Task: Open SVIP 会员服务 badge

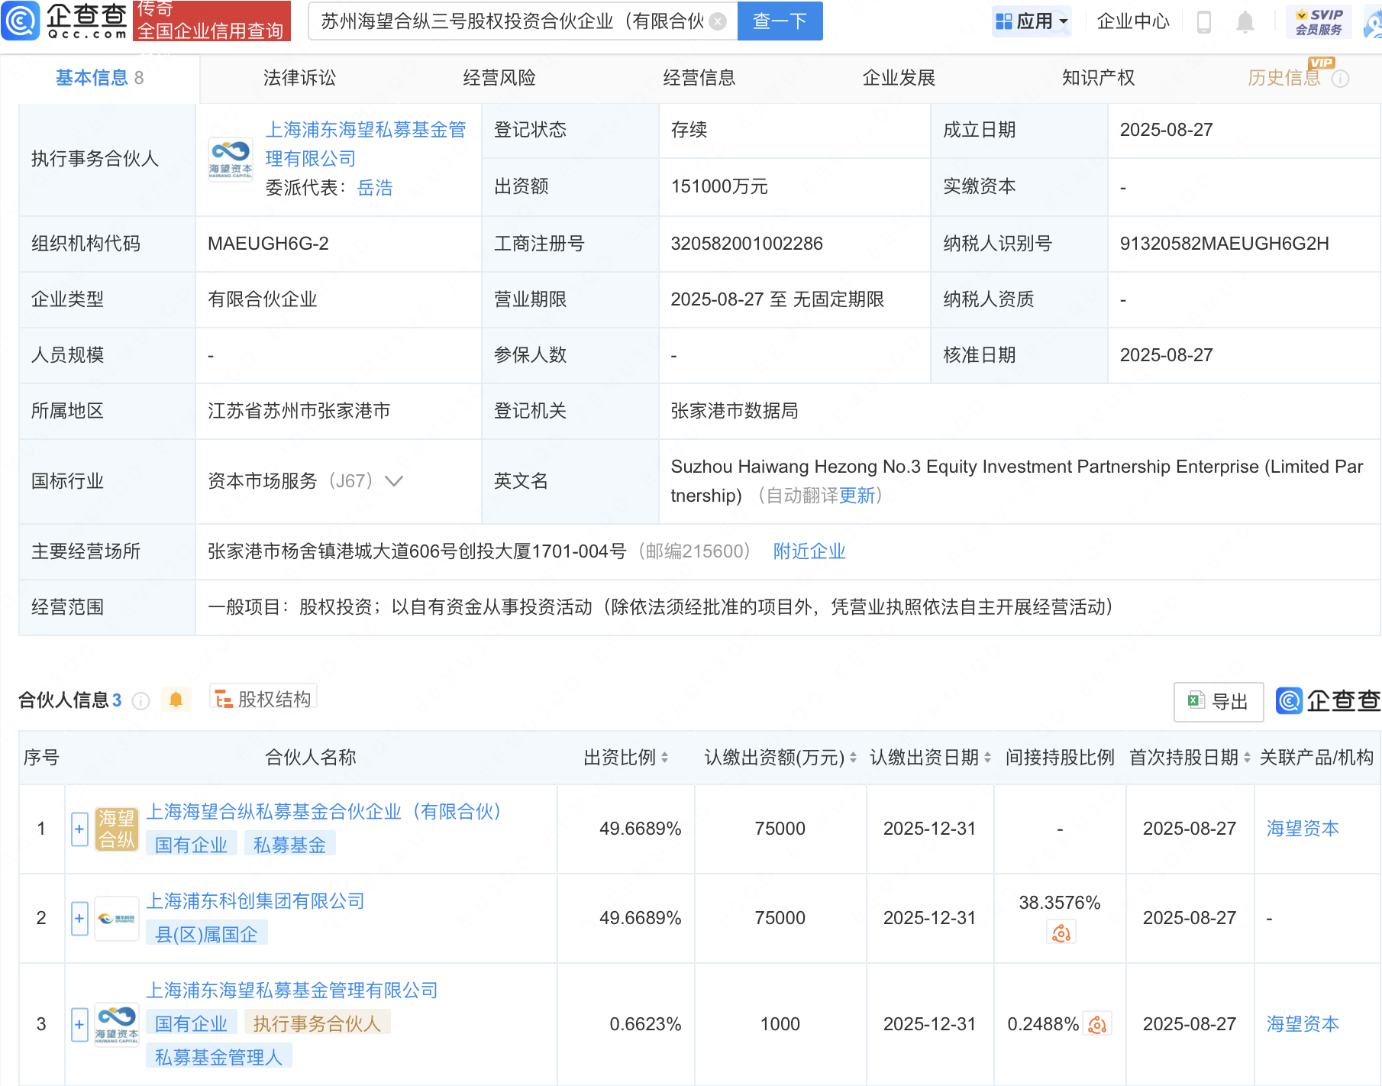Action: 1319,21
